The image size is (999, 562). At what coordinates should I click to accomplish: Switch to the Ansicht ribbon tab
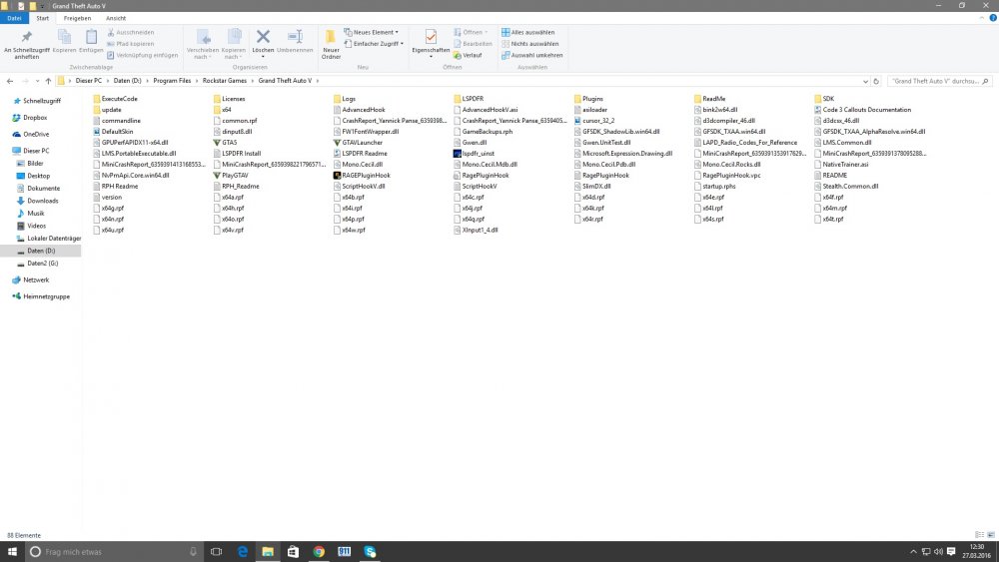[116, 18]
